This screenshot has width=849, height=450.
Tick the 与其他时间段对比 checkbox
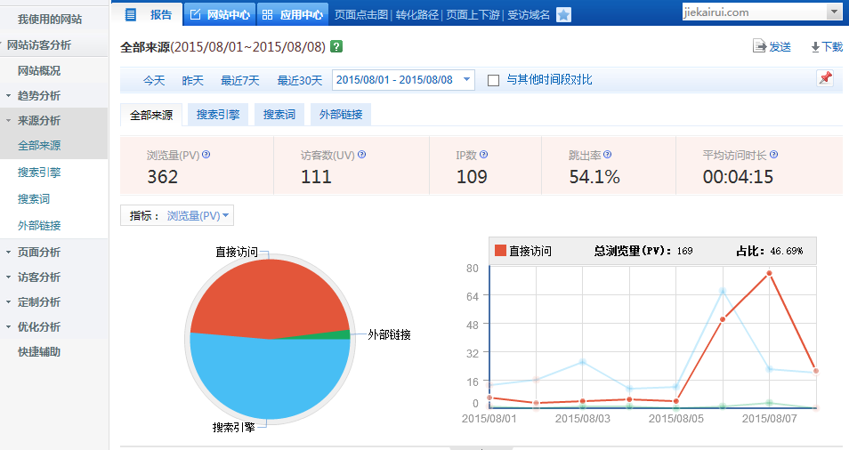493,81
